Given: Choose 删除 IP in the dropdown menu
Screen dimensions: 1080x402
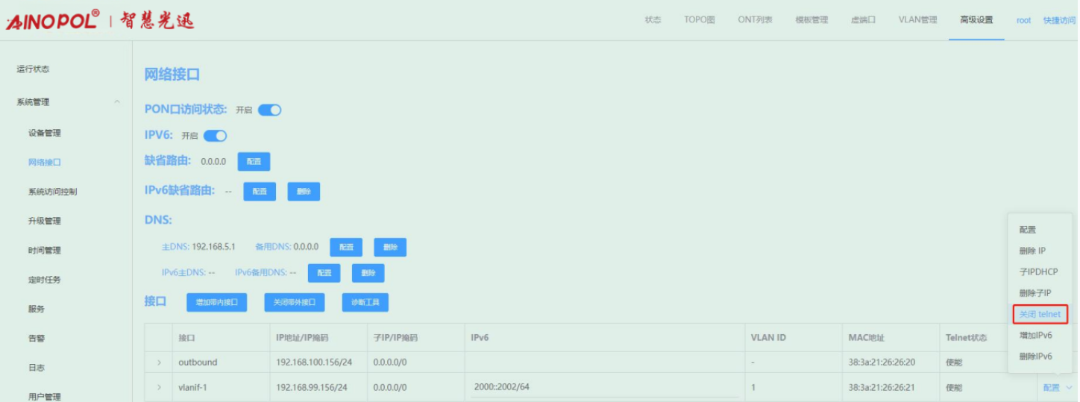Looking at the screenshot, I should 1032,251.
